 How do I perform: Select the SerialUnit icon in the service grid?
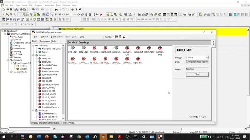tap(138, 48)
